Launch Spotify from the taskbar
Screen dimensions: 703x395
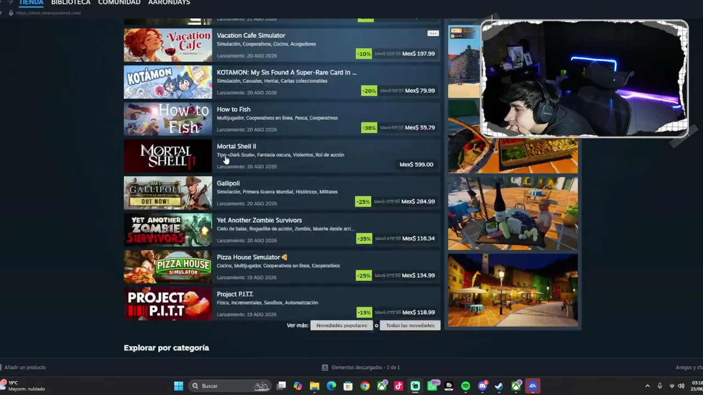466,386
